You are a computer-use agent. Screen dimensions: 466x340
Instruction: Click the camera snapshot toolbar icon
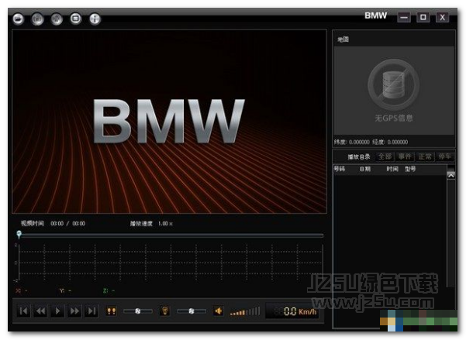[37, 19]
